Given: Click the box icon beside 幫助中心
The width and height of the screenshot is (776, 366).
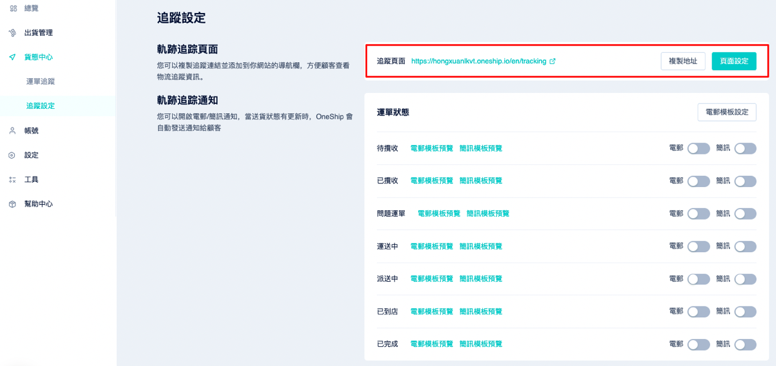Looking at the screenshot, I should coord(12,204).
